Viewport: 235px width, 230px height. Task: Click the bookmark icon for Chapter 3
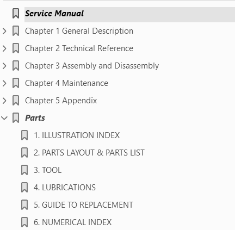click(16, 66)
